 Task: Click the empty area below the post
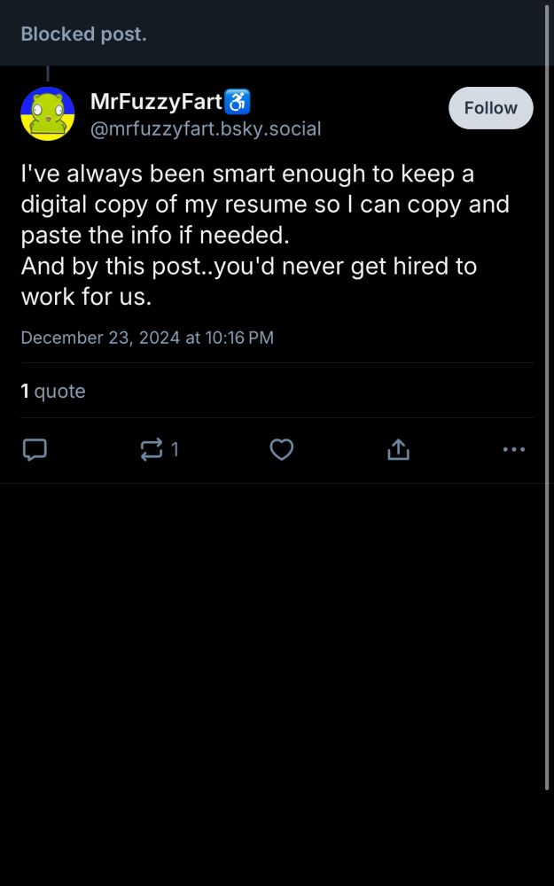coord(277,682)
